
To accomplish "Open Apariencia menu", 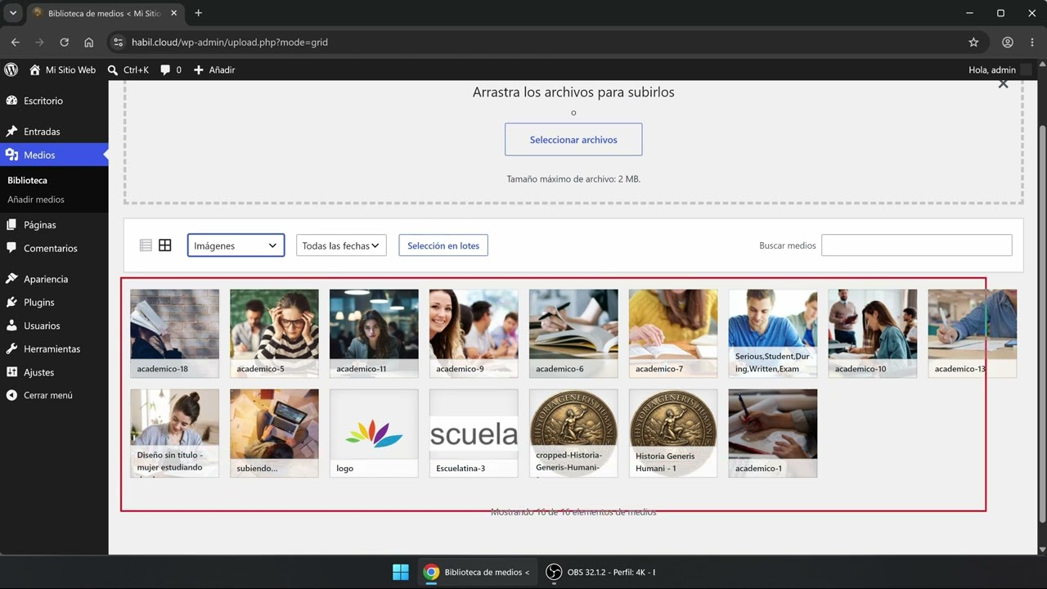I will (54, 279).
